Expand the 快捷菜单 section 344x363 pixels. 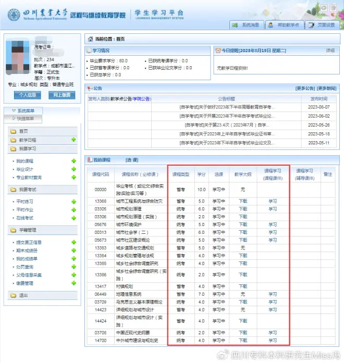tap(25, 118)
